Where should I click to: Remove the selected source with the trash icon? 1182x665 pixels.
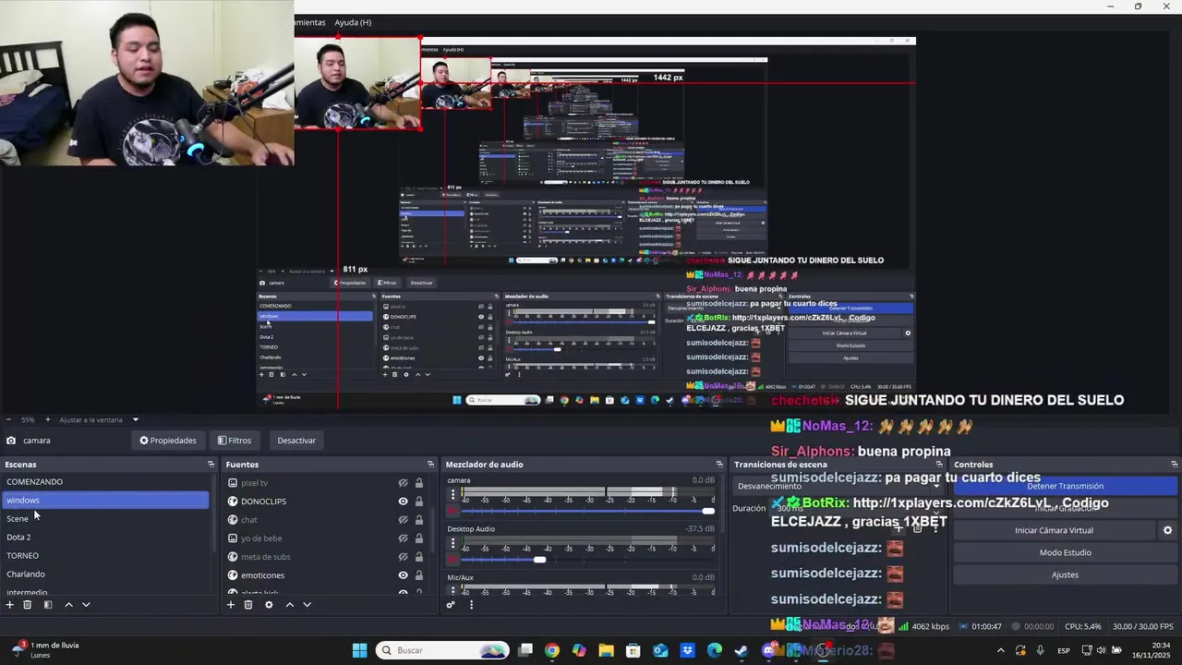click(248, 605)
